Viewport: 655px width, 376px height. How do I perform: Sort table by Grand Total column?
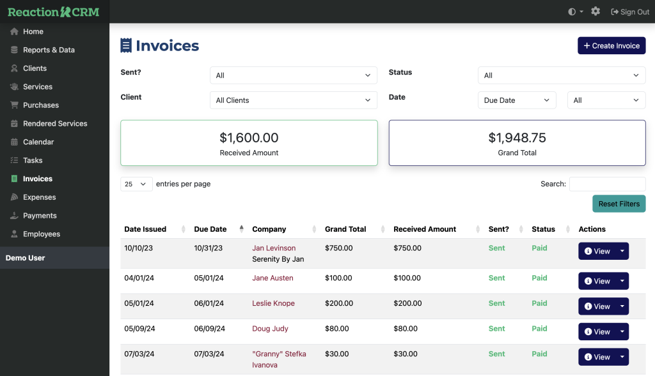[x=345, y=229]
